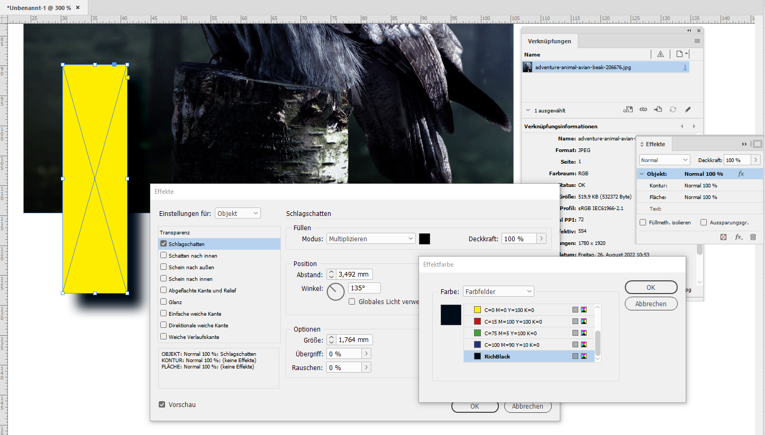The image size is (765, 435).
Task: Click Abbrechen in the Effekte dialog
Action: pyautogui.click(x=527, y=406)
